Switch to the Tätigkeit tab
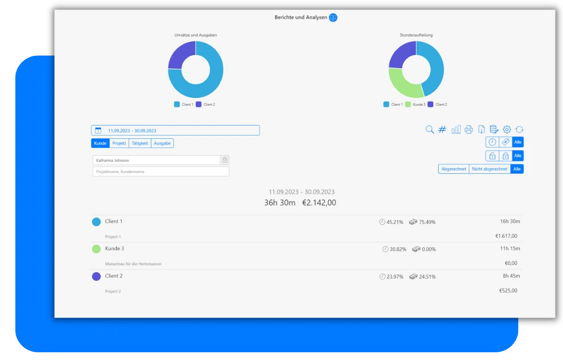 tap(140, 143)
